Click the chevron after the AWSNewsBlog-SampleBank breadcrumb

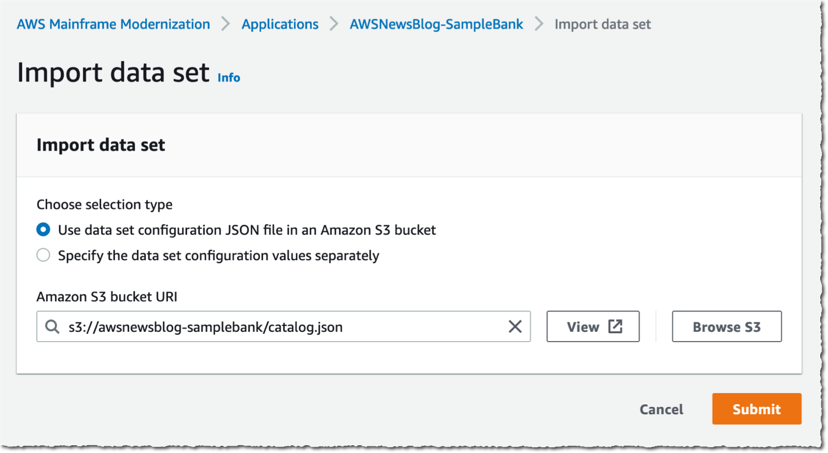coord(539,24)
